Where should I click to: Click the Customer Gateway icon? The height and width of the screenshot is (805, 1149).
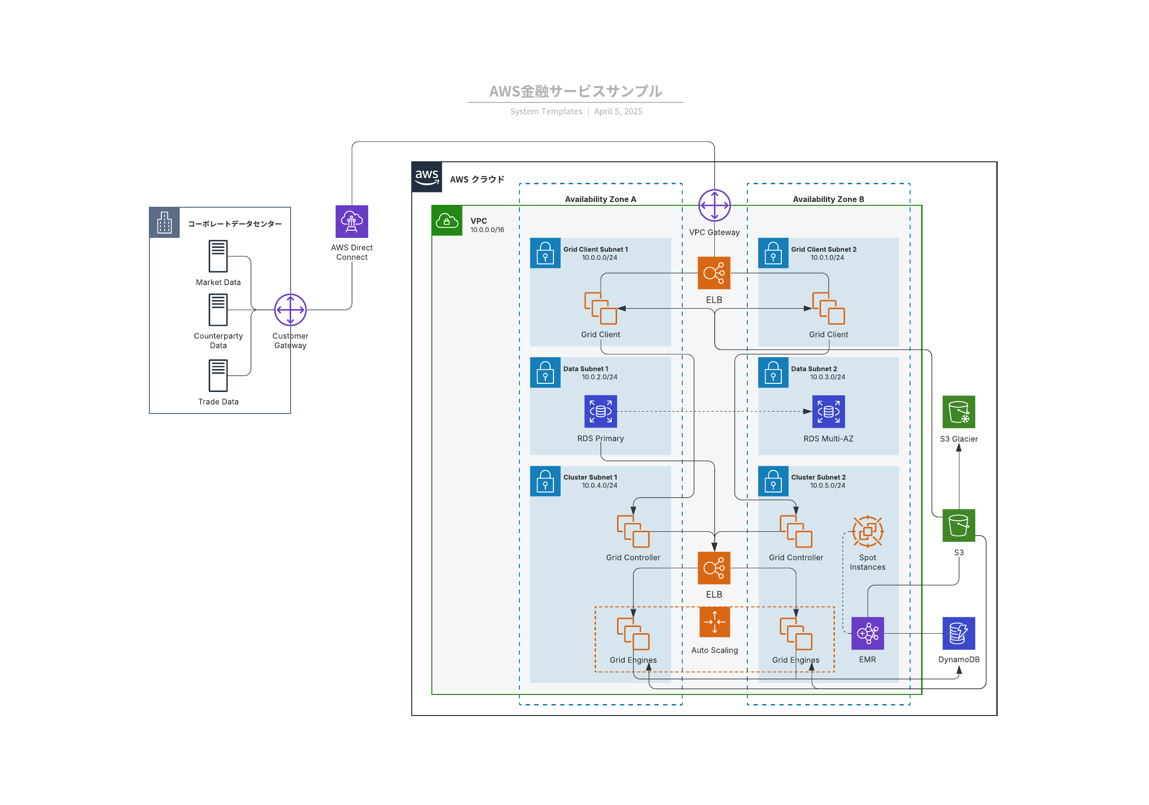290,310
